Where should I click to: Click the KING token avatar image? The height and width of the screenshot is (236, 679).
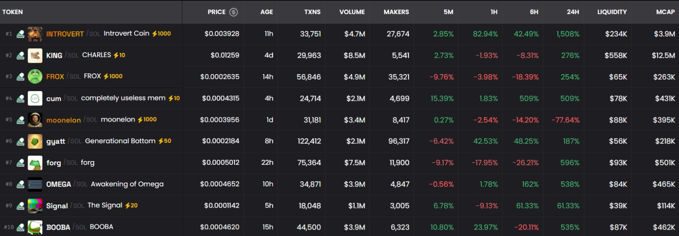click(35, 56)
